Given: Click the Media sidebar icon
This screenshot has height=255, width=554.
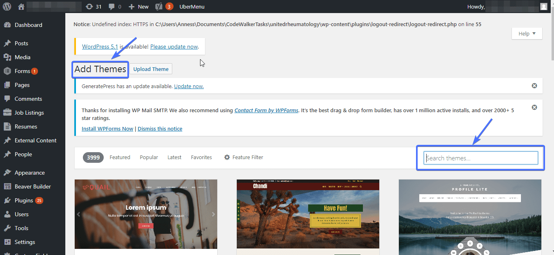Looking at the screenshot, I should click(7, 57).
